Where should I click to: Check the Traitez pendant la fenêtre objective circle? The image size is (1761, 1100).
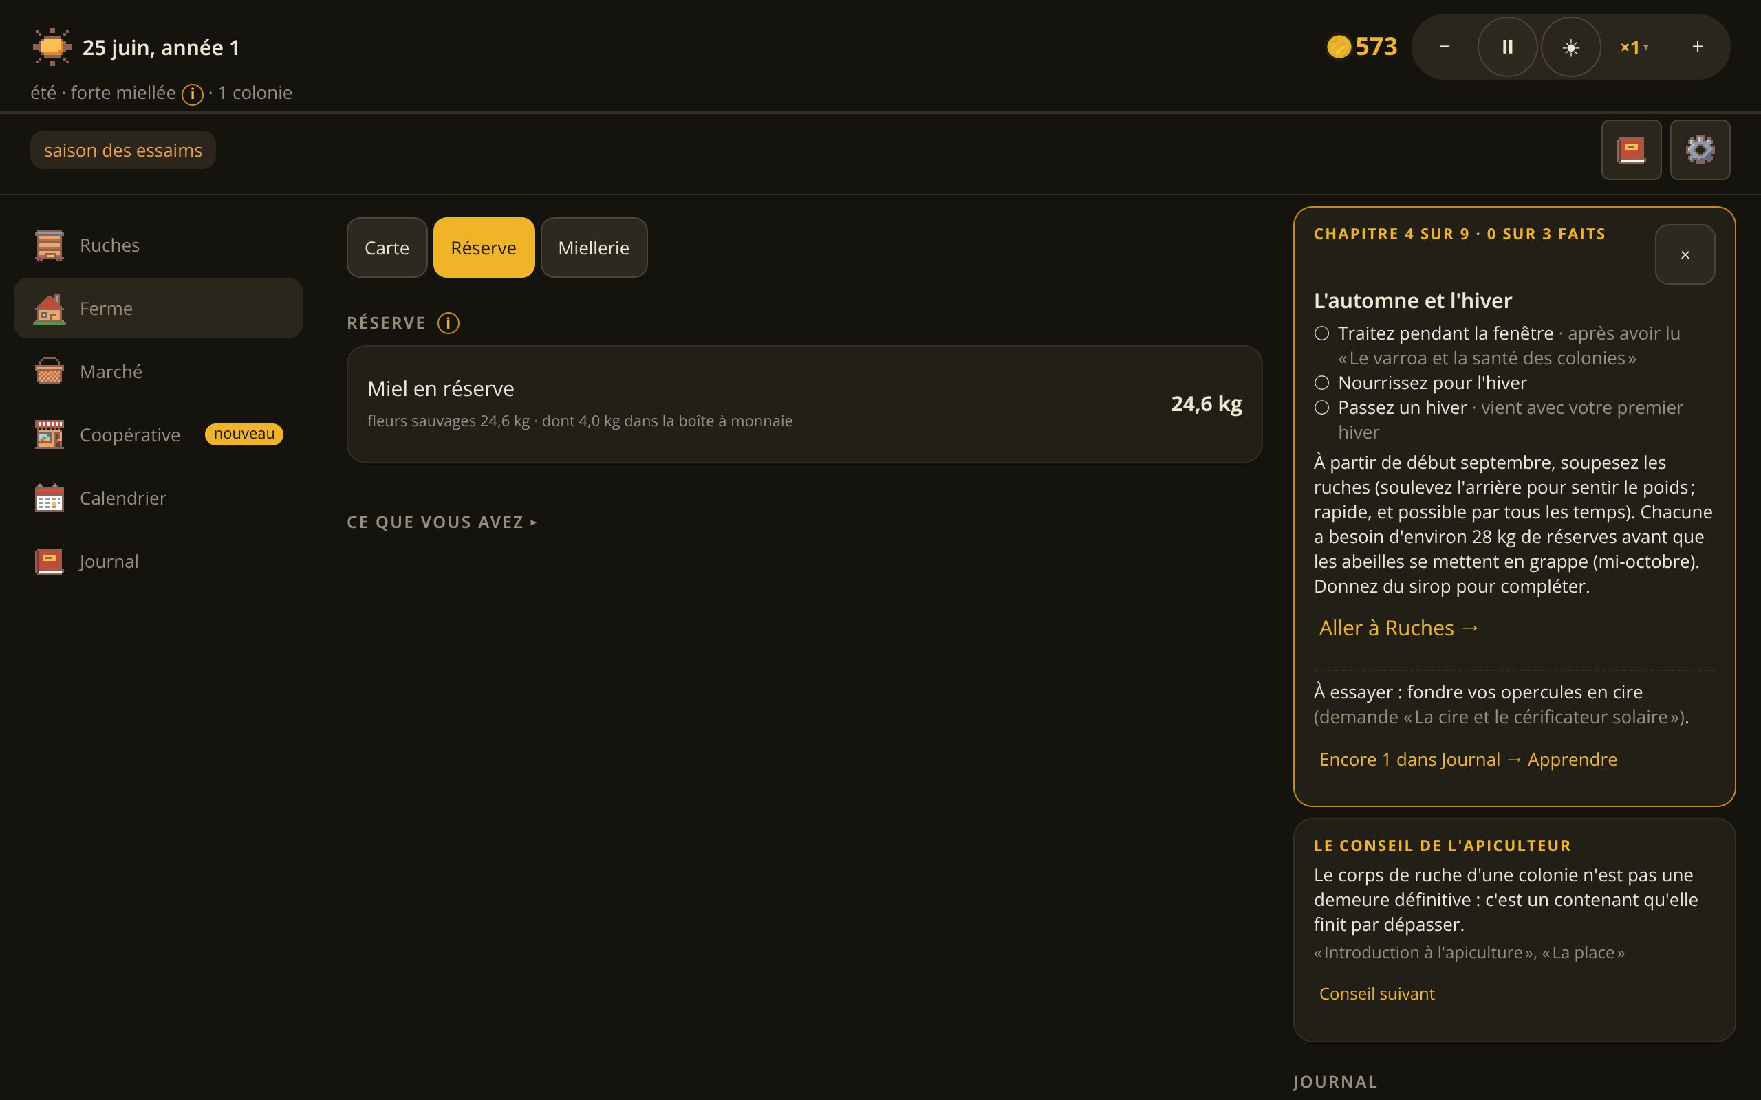[x=1321, y=333]
